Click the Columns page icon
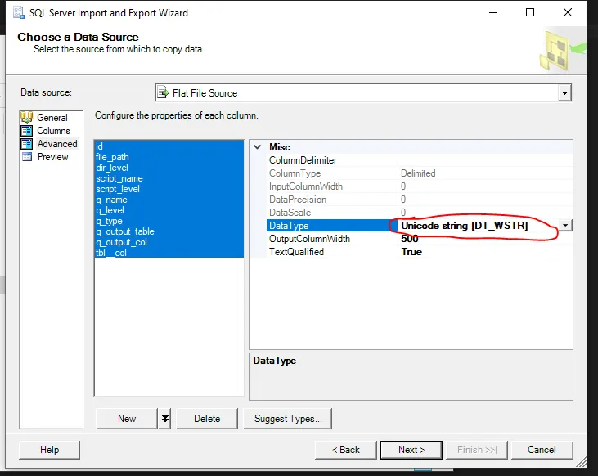This screenshot has width=598, height=476. (27, 131)
